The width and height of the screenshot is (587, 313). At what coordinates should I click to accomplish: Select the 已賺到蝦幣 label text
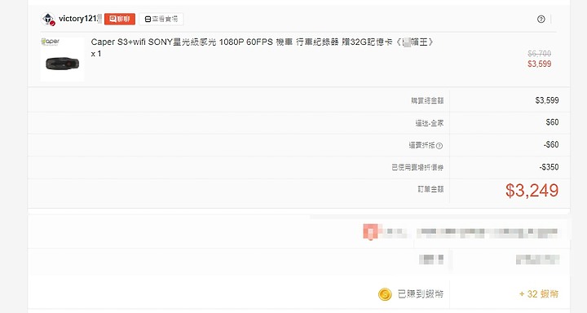tap(421, 294)
